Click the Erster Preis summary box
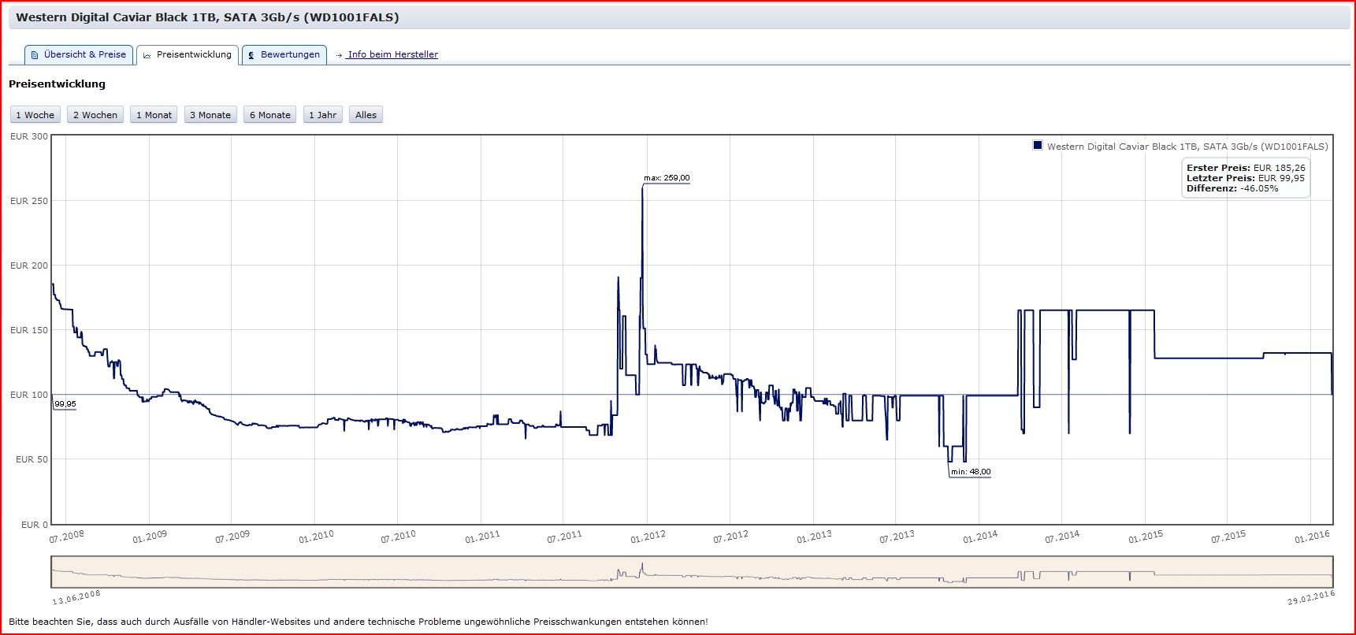The image size is (1356, 635). [1246, 178]
